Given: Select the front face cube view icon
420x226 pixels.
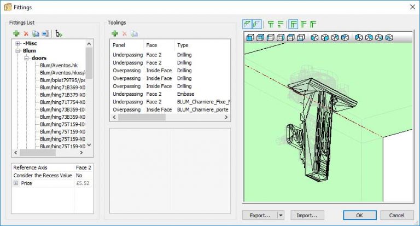Looking at the screenshot, I should point(250,38).
